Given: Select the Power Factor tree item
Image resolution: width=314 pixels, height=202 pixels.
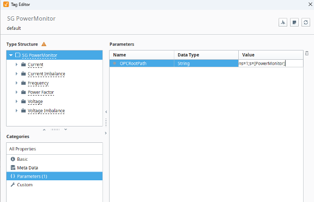Looking at the screenshot, I should 41,92.
